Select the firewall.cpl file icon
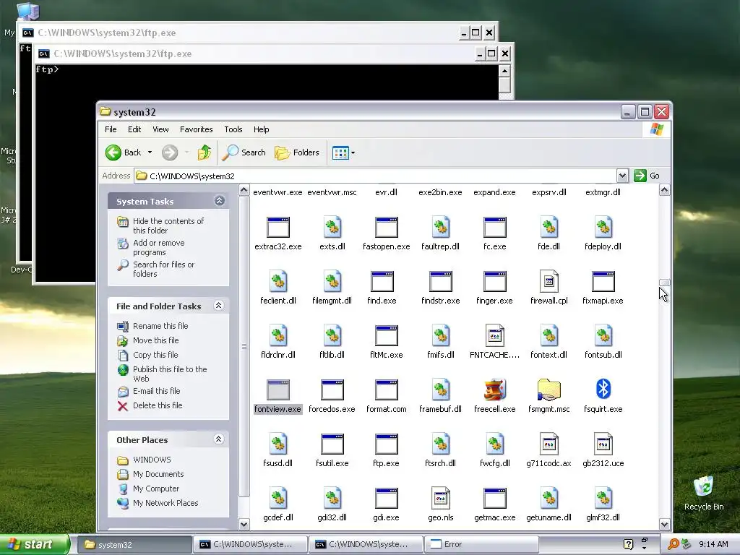Image resolution: width=740 pixels, height=555 pixels. (548, 281)
